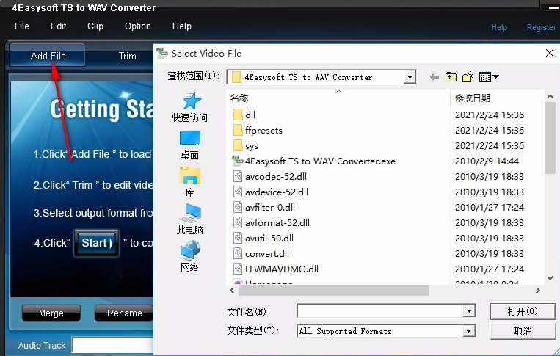Click the Rename button

[x=124, y=313]
